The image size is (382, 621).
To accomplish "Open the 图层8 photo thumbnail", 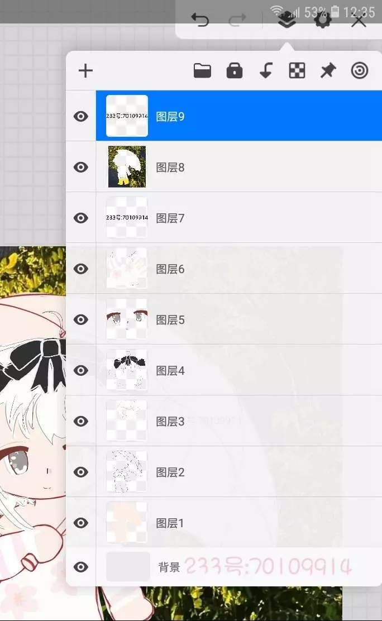I will point(127,167).
